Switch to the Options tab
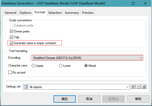 click(25, 13)
